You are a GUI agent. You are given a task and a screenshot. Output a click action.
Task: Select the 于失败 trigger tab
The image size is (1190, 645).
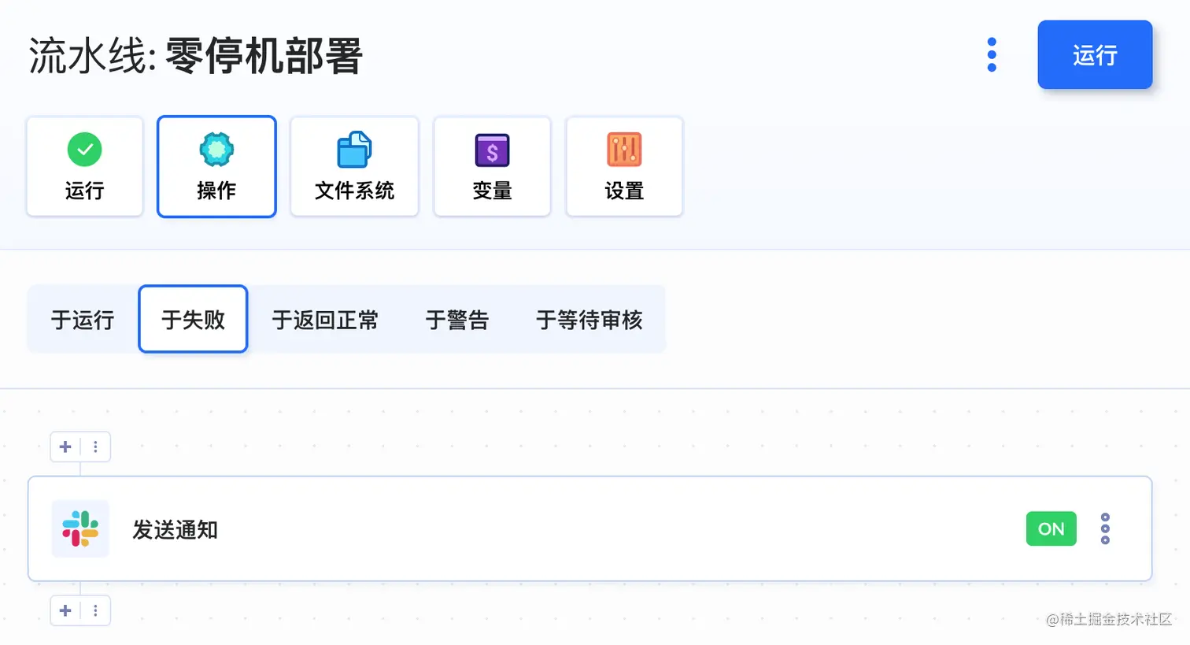click(193, 319)
